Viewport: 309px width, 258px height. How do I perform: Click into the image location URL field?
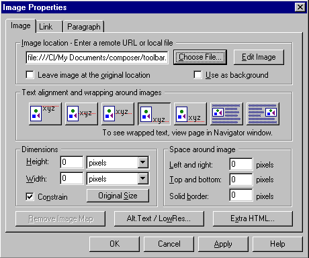click(x=97, y=58)
